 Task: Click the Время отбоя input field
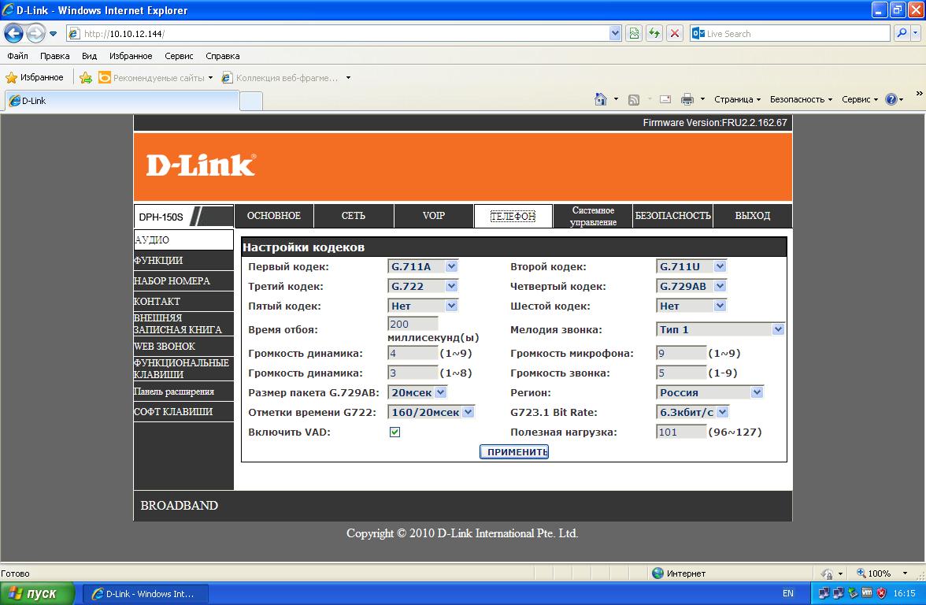(x=413, y=324)
